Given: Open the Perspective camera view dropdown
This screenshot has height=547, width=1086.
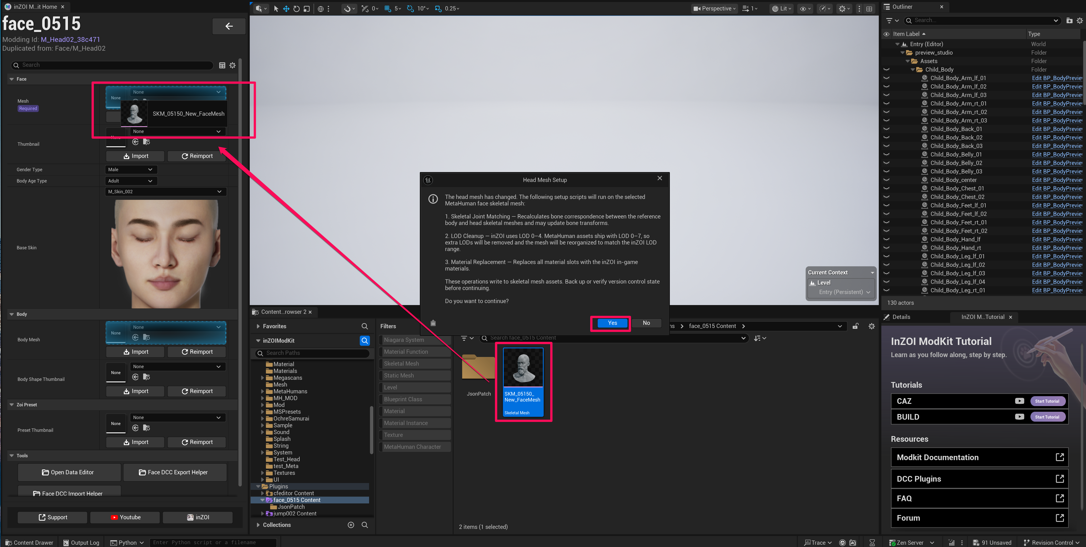Looking at the screenshot, I should point(715,8).
